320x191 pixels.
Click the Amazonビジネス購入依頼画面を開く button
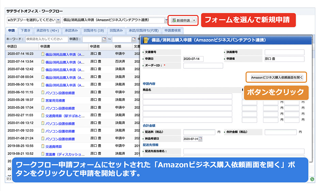click(x=277, y=77)
